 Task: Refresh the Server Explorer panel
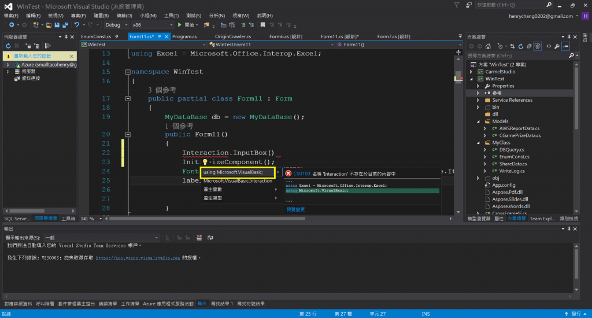pyautogui.click(x=8, y=46)
